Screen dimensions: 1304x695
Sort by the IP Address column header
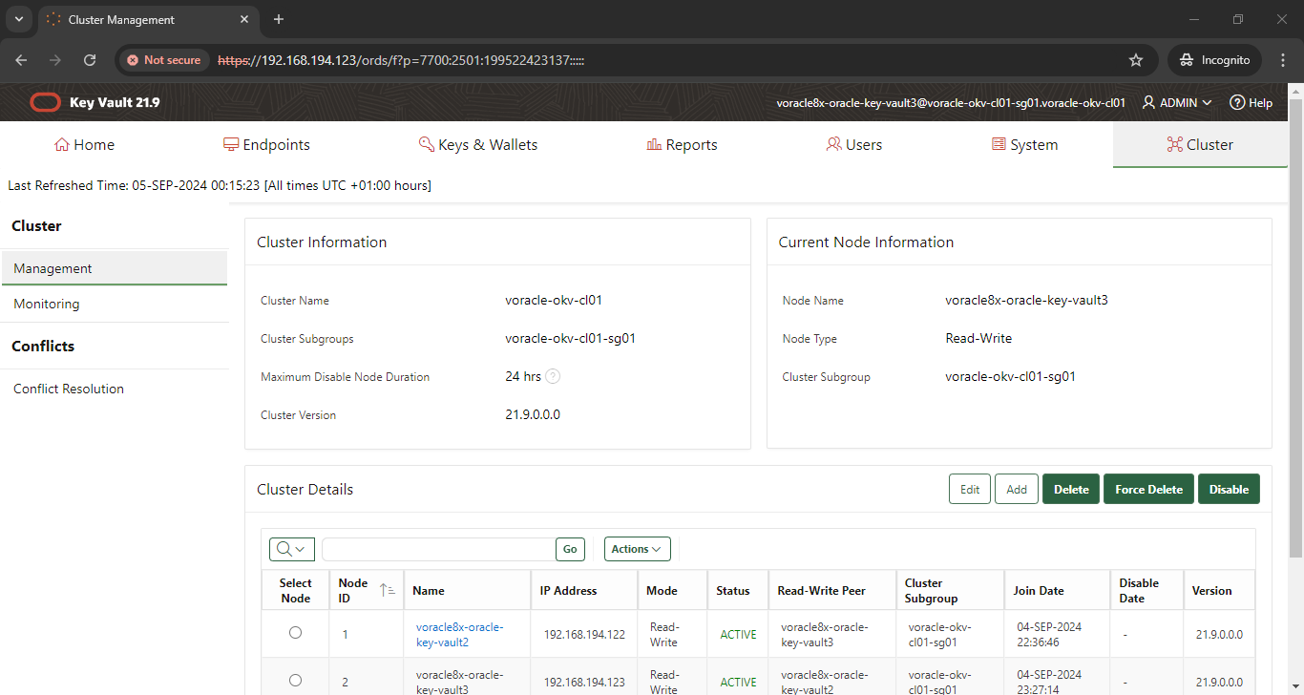coord(568,590)
